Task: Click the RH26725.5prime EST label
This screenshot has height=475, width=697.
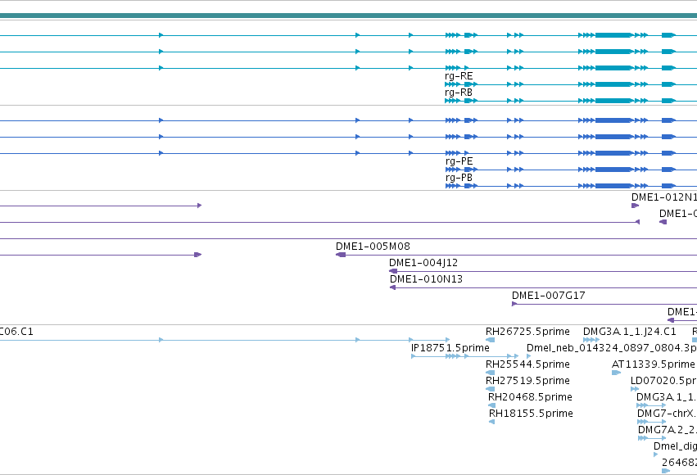Action: point(527,332)
